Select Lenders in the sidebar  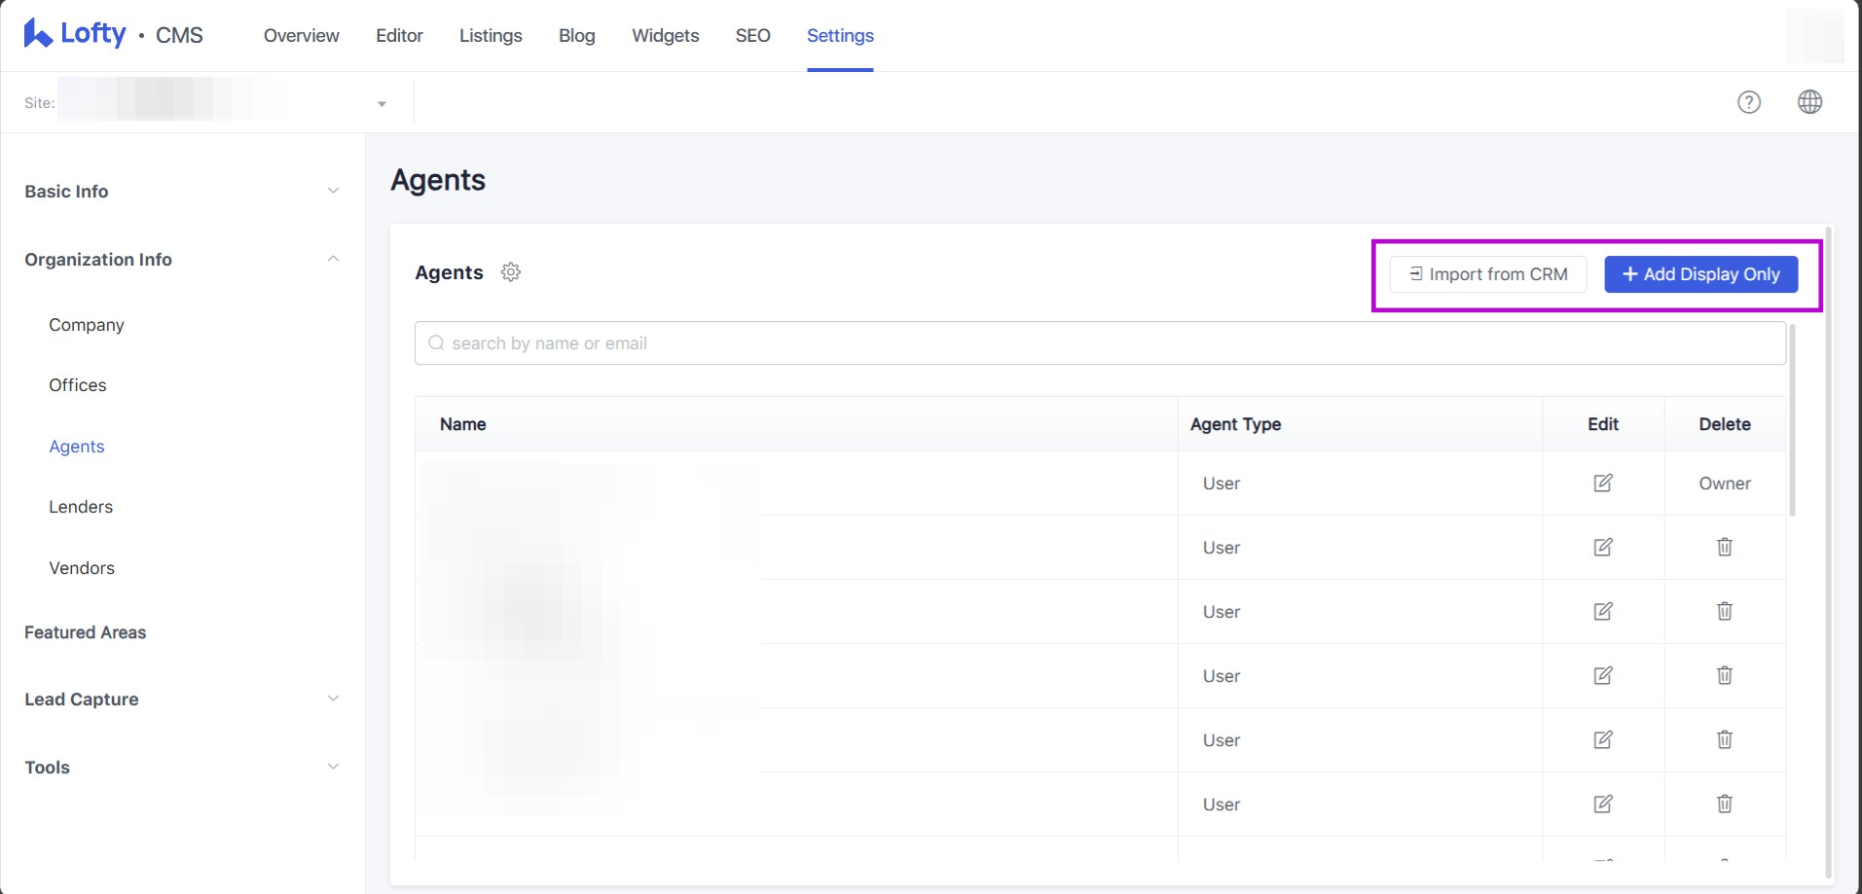click(81, 507)
